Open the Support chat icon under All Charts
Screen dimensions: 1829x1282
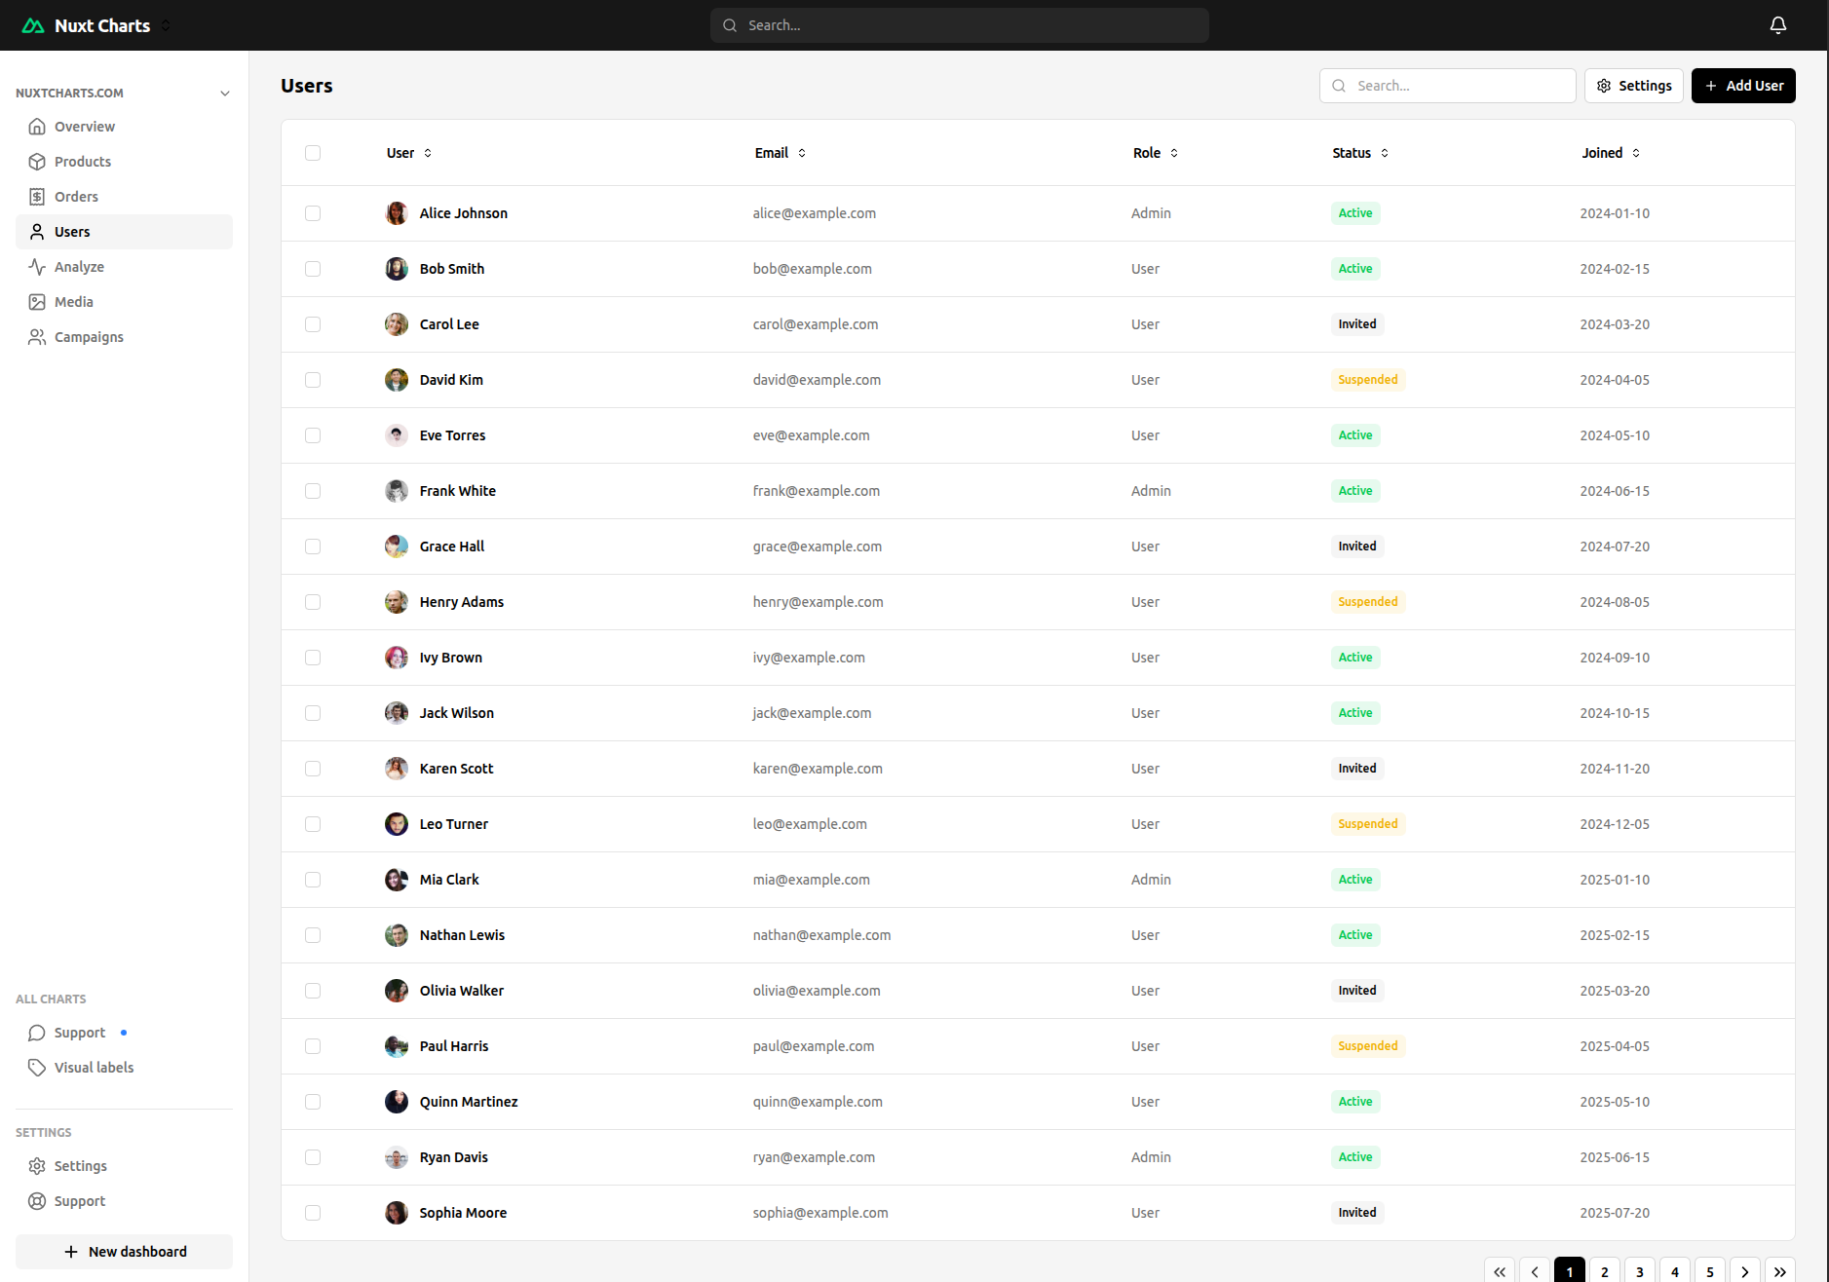37,1033
